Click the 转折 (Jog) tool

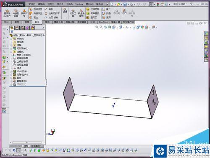coord(49,9)
